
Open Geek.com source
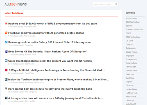(130, 74)
